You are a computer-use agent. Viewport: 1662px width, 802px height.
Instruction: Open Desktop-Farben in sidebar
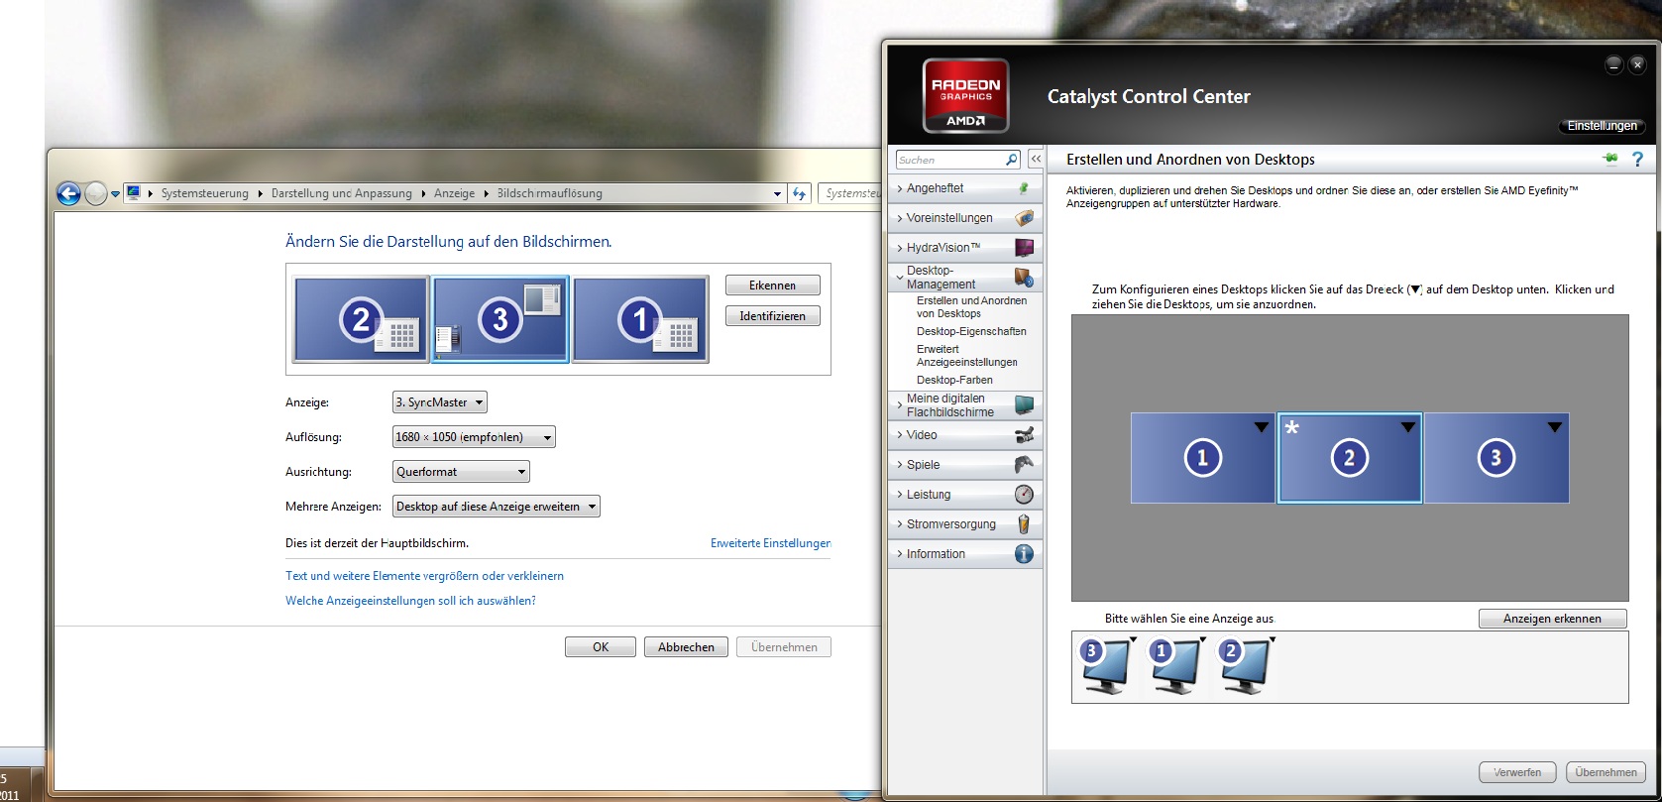pos(954,380)
